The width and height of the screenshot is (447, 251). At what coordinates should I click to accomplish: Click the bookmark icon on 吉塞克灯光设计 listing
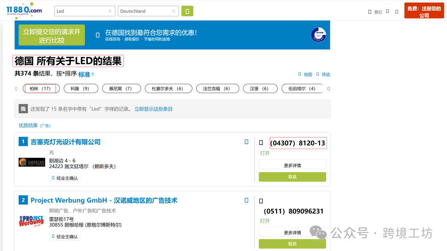tap(246, 142)
